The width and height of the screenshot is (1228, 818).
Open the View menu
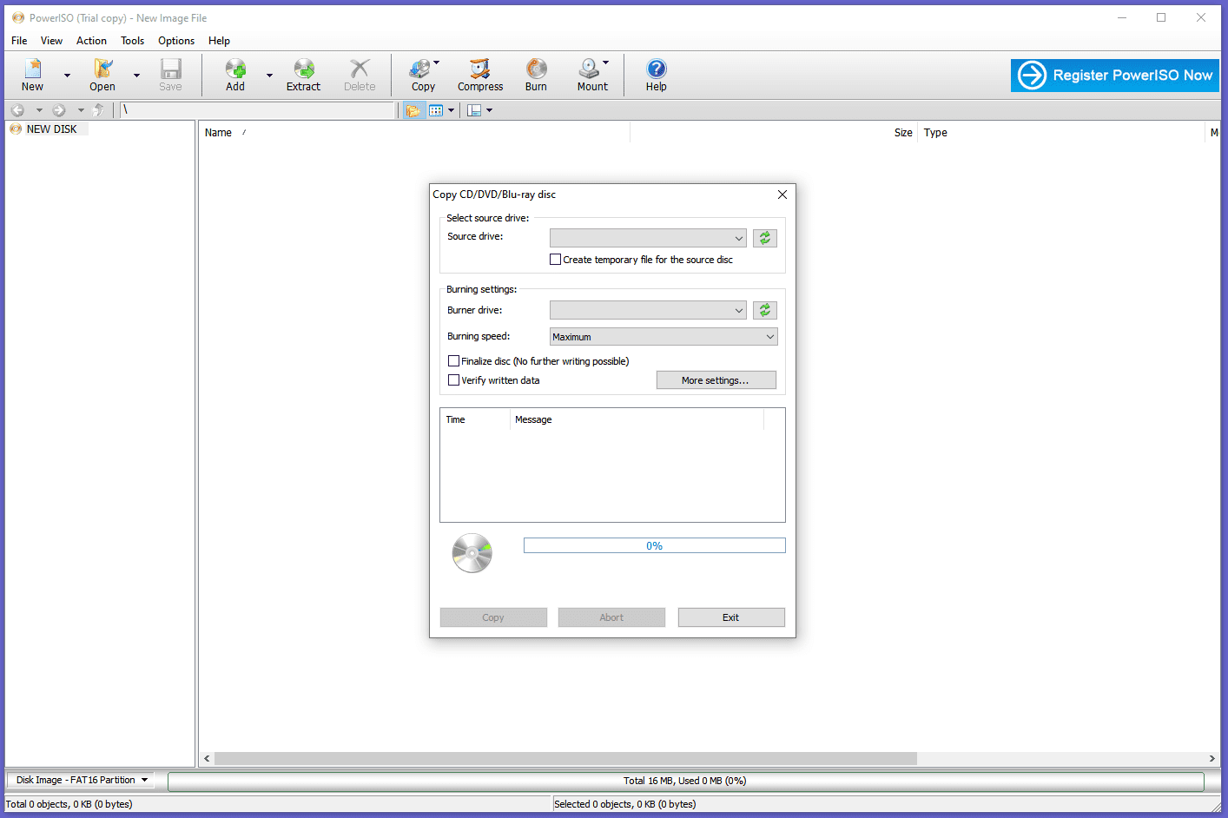[52, 41]
